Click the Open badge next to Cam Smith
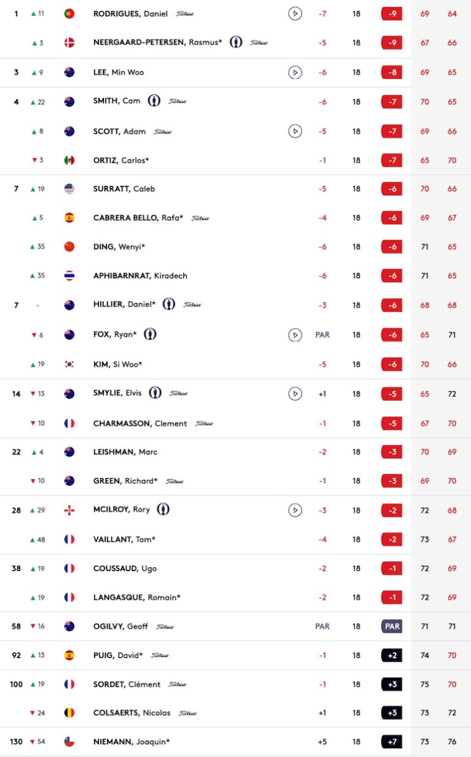Viewport: 471px width, 757px height. [154, 101]
